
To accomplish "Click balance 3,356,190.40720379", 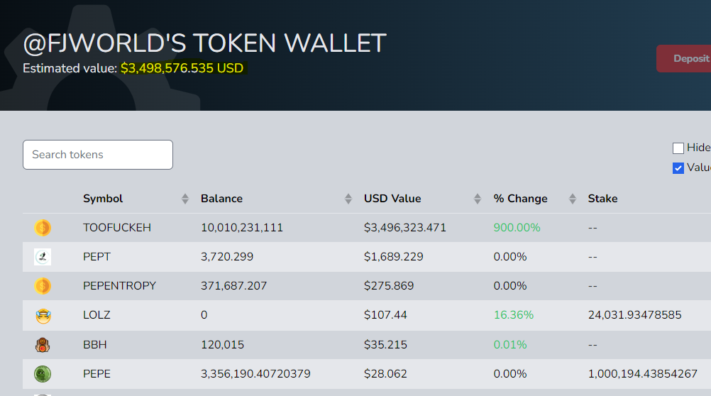I will tap(255, 374).
